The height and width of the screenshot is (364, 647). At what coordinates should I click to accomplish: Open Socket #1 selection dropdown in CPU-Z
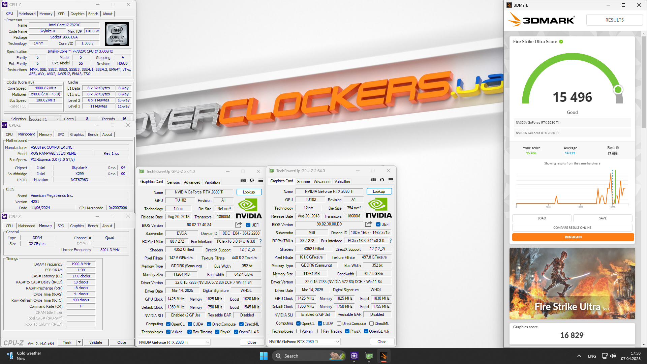coord(44,119)
